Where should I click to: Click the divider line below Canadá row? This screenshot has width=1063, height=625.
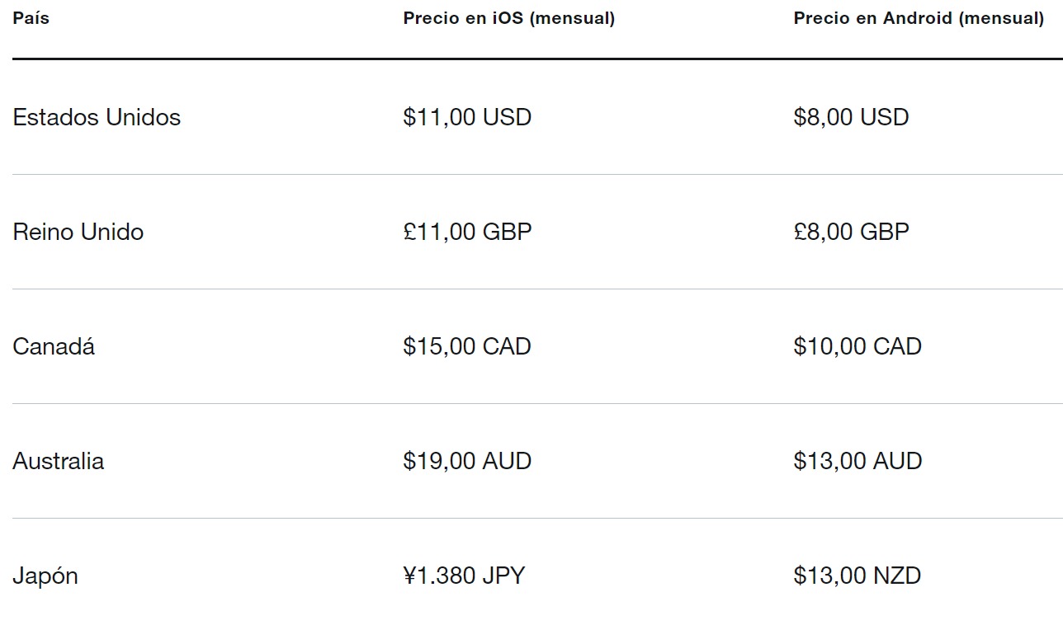click(x=537, y=403)
